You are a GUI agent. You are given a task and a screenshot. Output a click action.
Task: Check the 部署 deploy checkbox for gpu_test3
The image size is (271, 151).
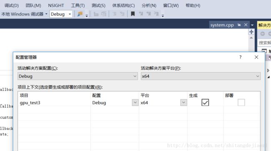click(x=241, y=102)
